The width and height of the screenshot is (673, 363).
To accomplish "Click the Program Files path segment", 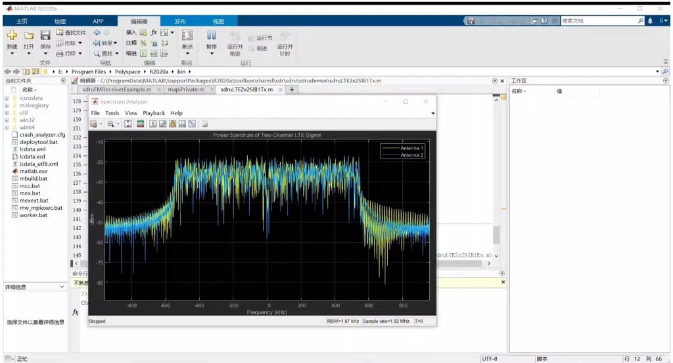I will pos(89,72).
